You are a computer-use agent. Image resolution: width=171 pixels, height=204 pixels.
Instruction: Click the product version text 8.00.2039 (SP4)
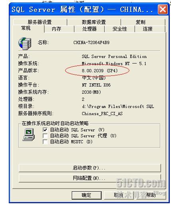tap(100, 71)
